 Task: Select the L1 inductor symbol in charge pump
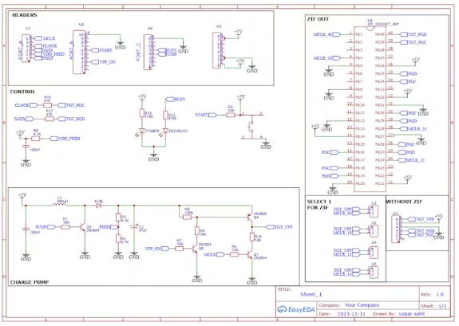[x=59, y=204]
